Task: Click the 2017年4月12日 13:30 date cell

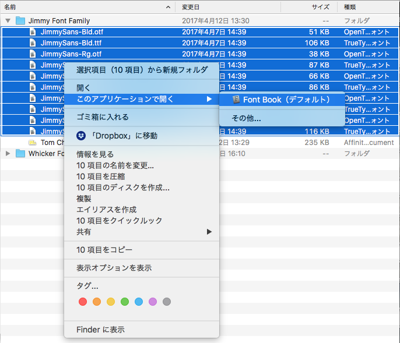Action: point(216,20)
